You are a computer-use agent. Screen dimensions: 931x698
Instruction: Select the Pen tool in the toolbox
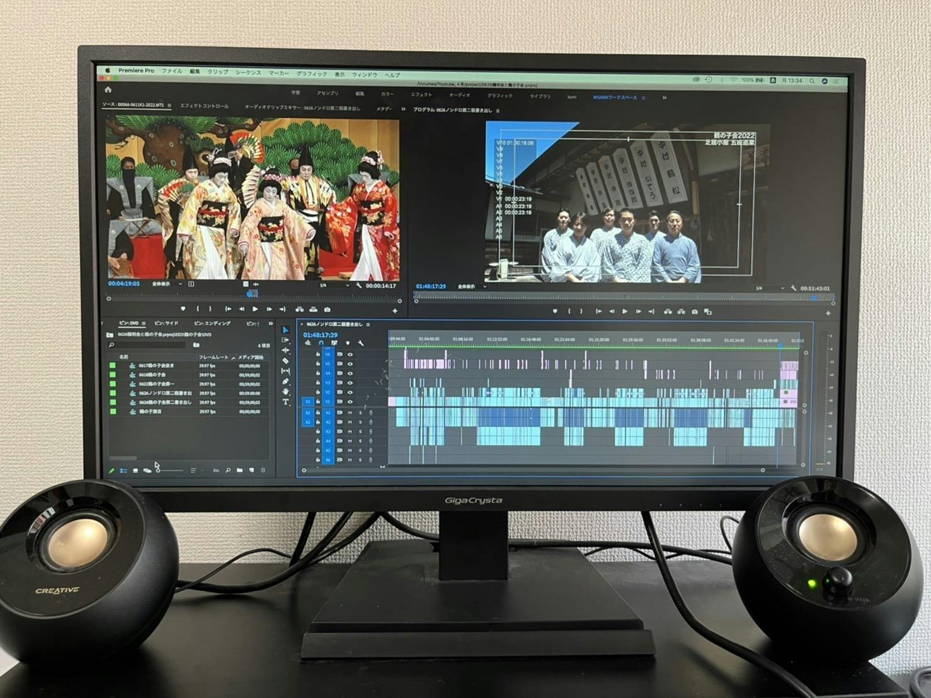[x=285, y=381]
